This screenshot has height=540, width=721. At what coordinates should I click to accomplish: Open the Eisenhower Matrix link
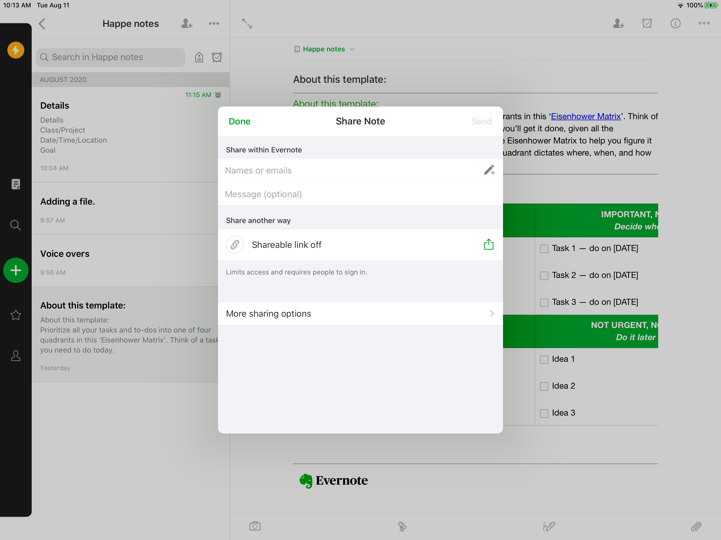click(585, 116)
